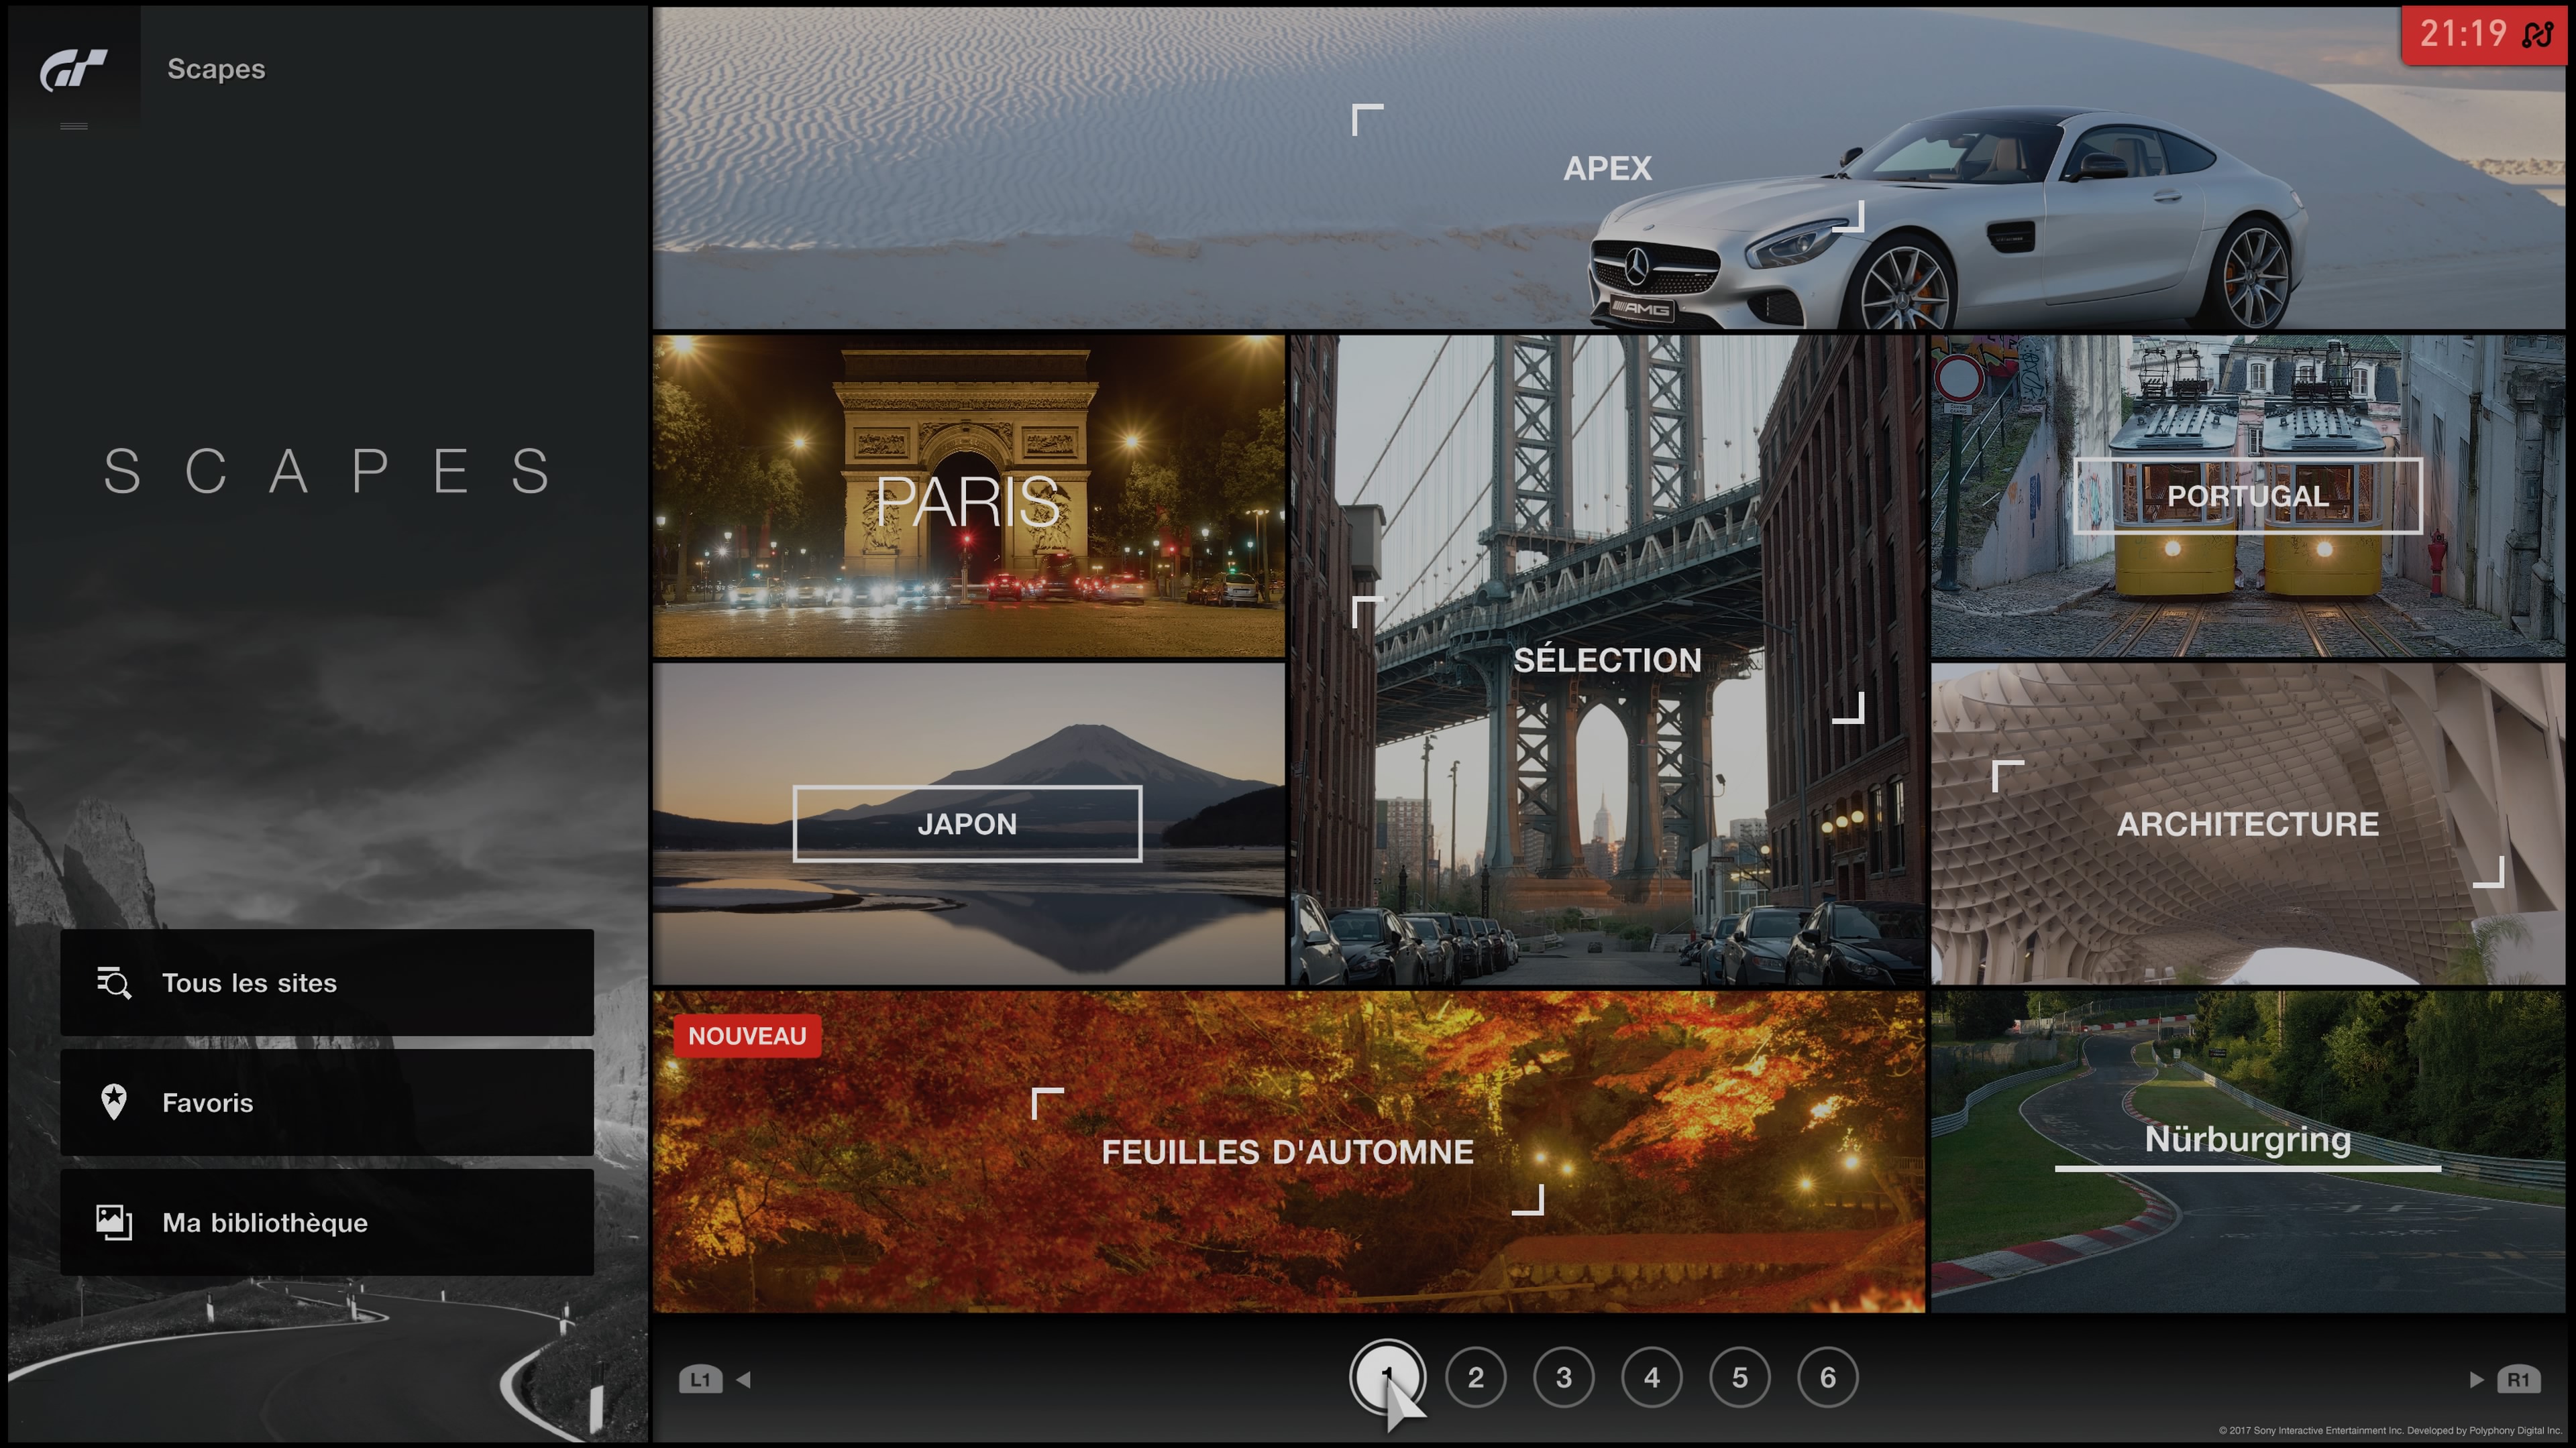Click the large SCAPES heading

pyautogui.click(x=327, y=472)
